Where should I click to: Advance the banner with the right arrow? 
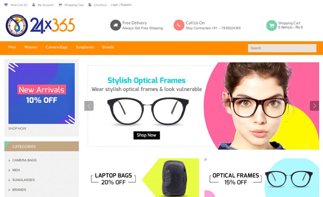tap(314, 106)
